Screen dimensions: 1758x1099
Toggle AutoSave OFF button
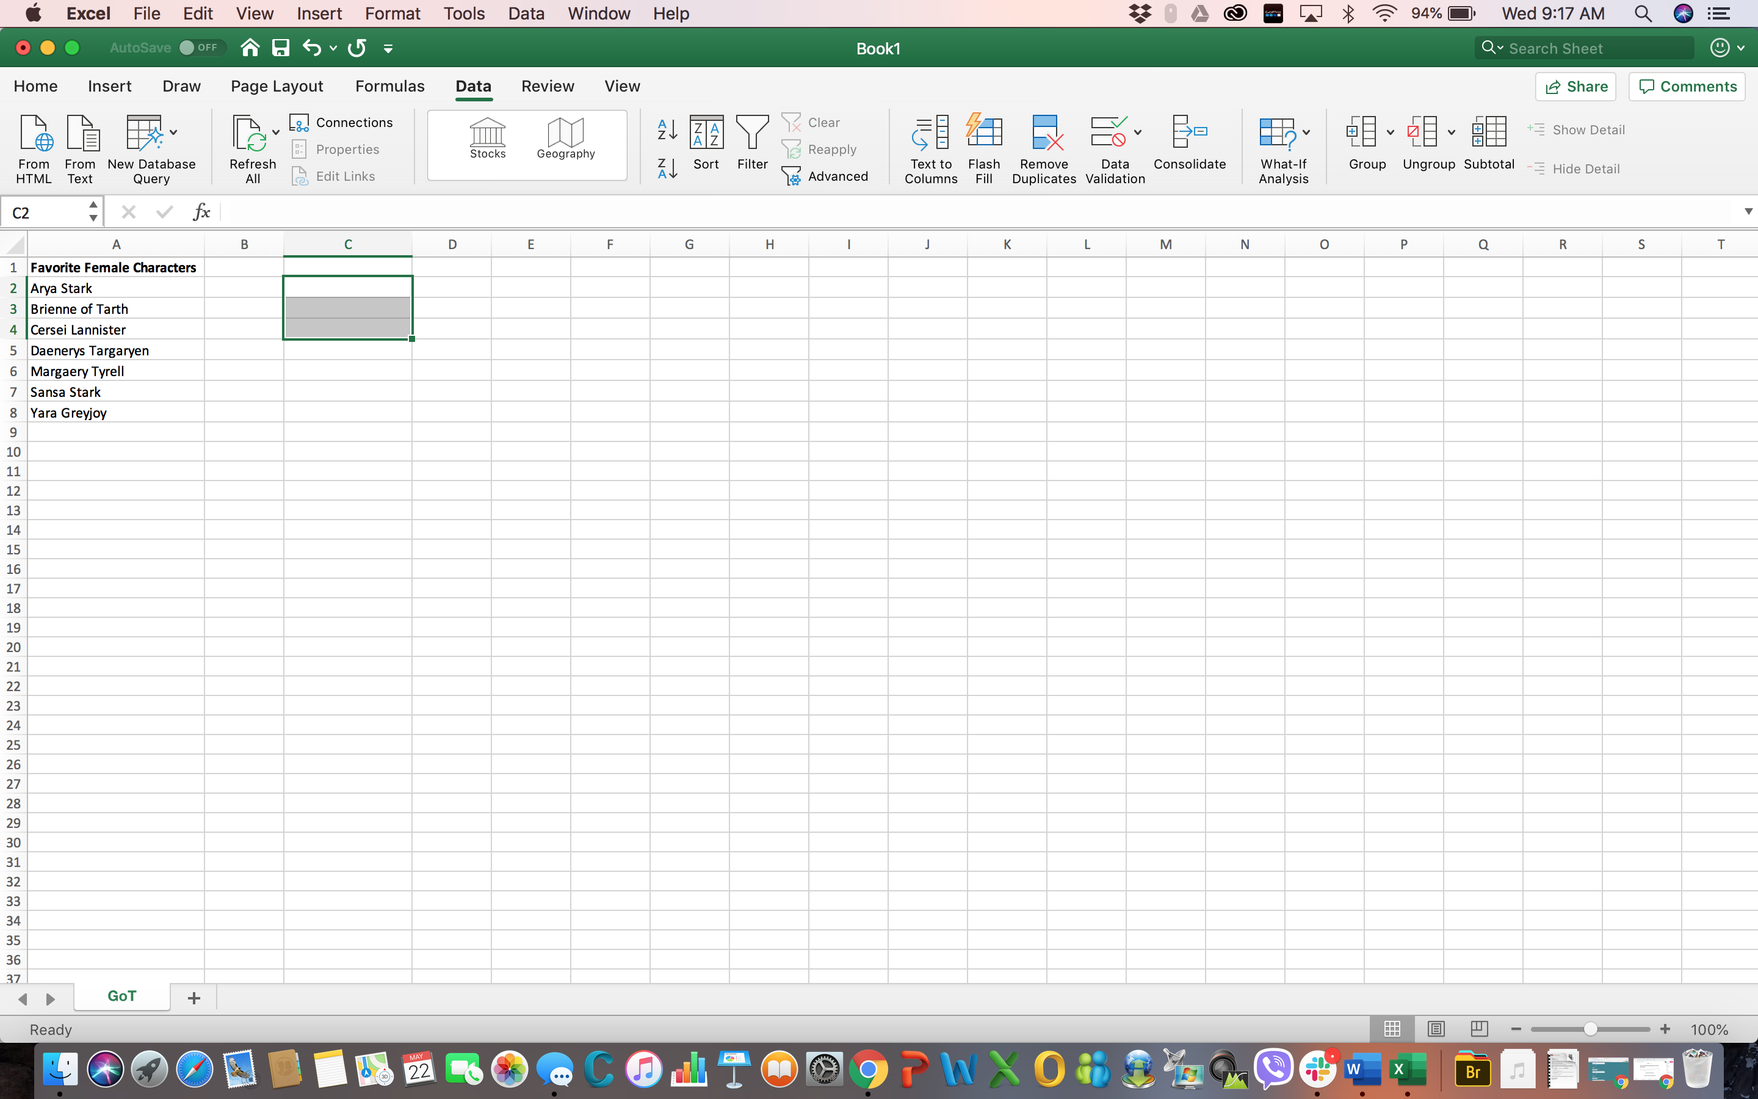[196, 48]
